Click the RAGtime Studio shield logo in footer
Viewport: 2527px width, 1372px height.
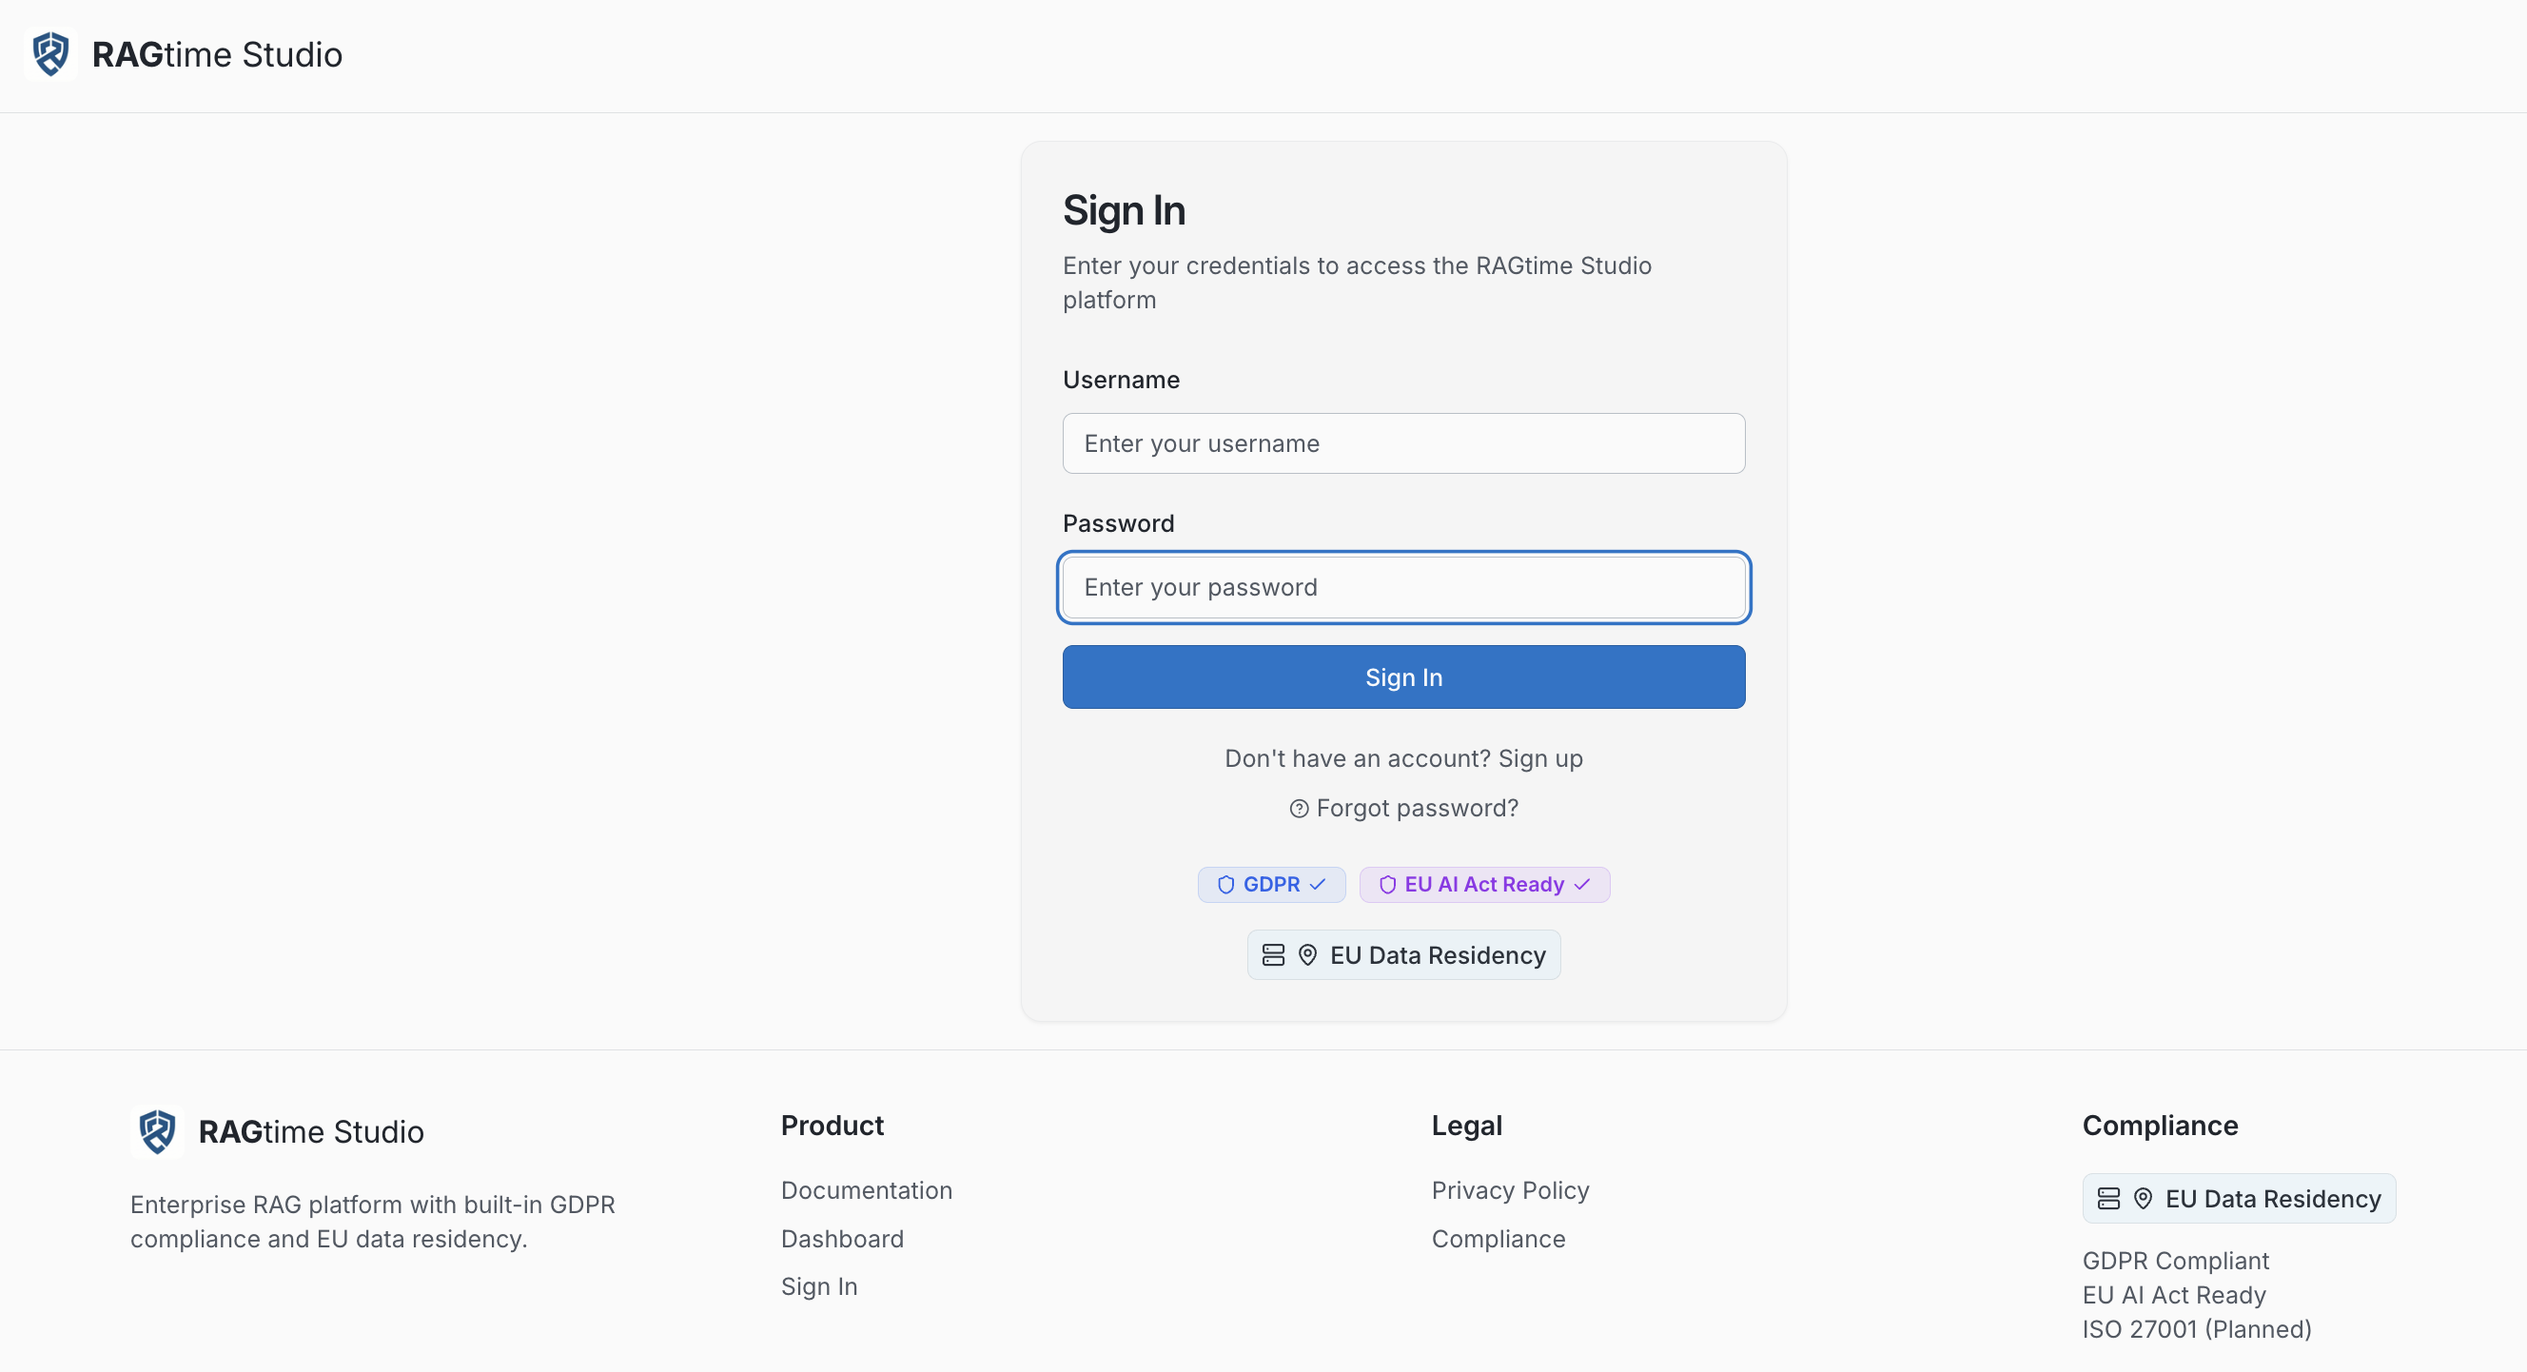point(157,1131)
